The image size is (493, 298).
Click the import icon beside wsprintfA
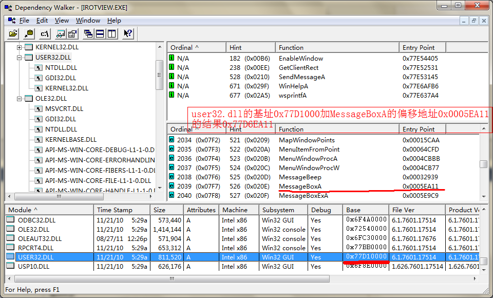tap(172, 95)
